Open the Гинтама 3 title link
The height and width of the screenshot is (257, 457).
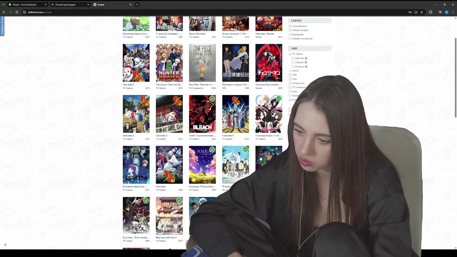coord(162,136)
